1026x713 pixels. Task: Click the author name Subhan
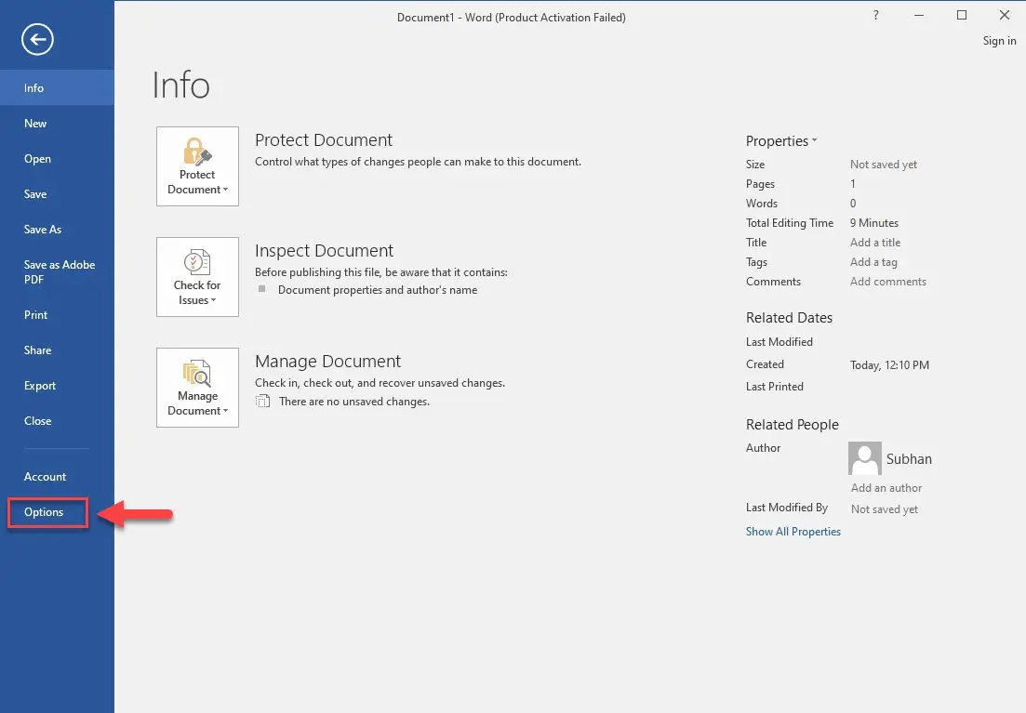(x=909, y=459)
